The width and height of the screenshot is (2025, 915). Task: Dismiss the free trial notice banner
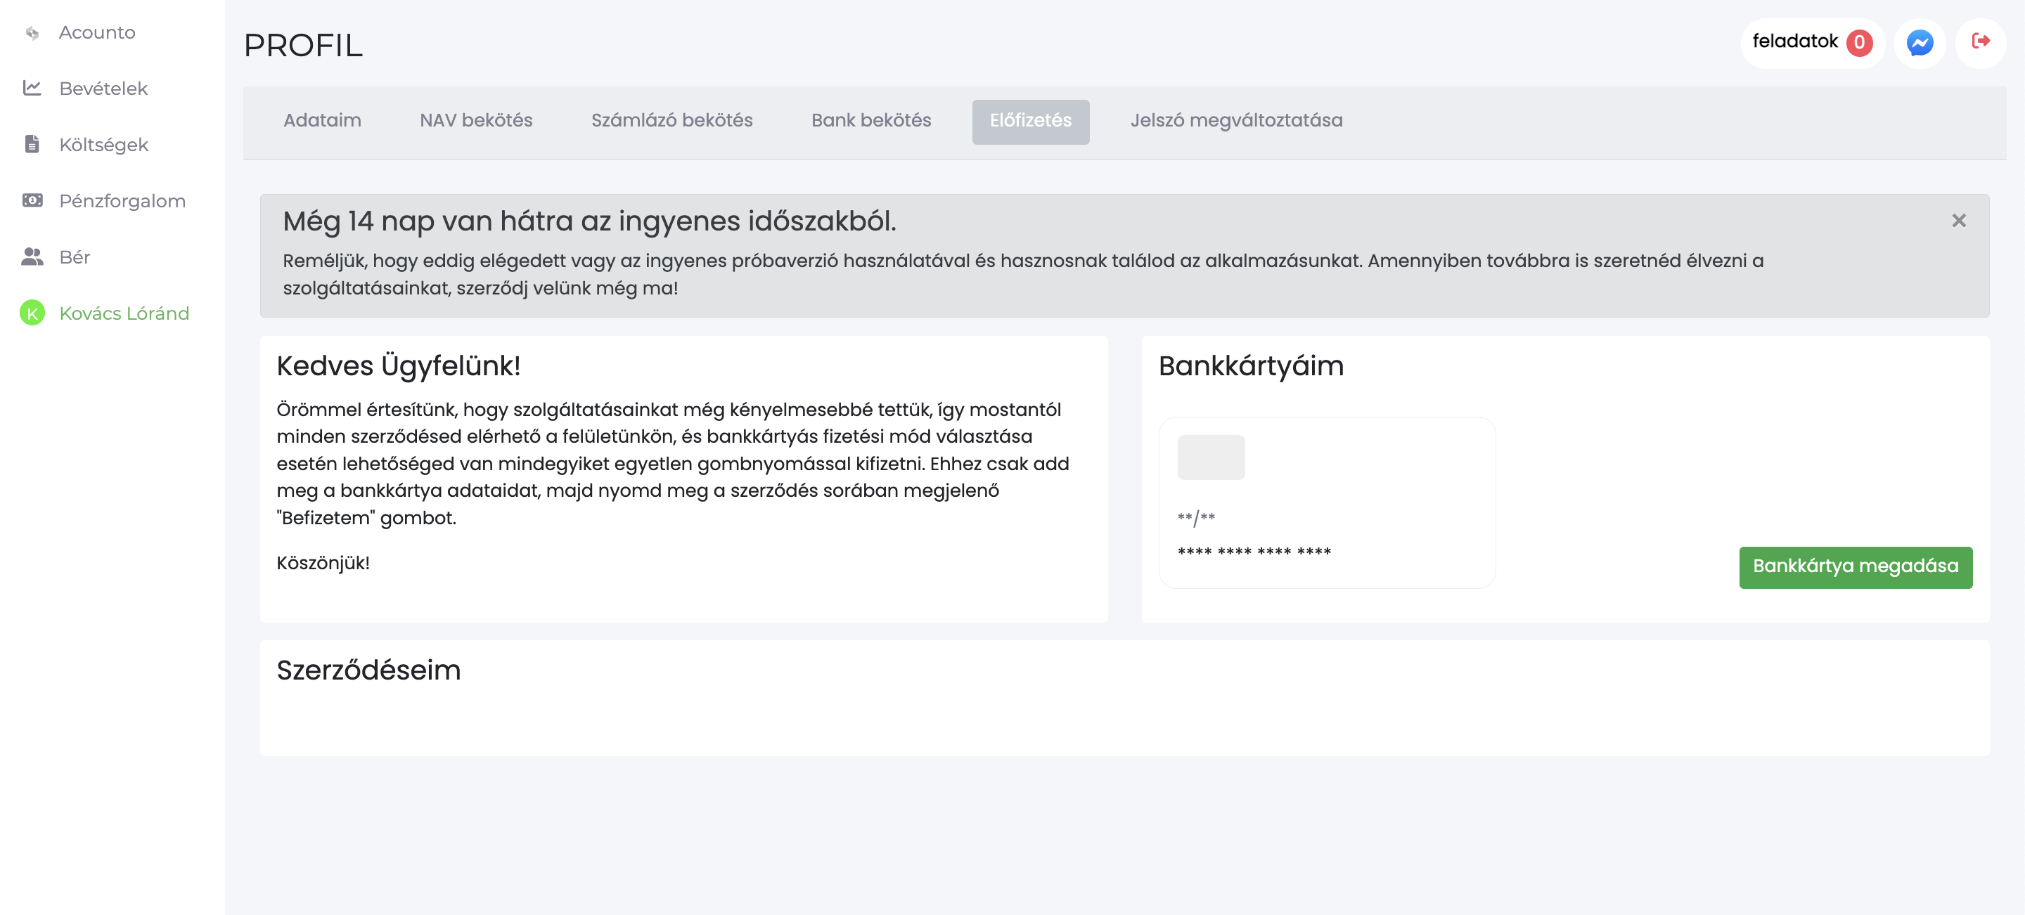1958,221
